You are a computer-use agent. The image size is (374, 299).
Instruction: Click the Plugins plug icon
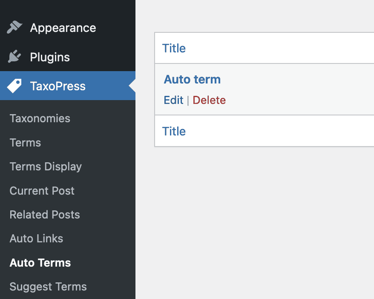point(14,57)
